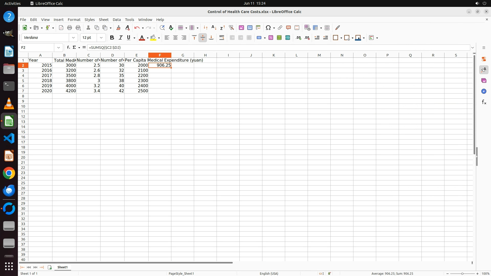The image size is (491, 276).
Task: Toggle Wrap Text button
Action: [x=222, y=38]
